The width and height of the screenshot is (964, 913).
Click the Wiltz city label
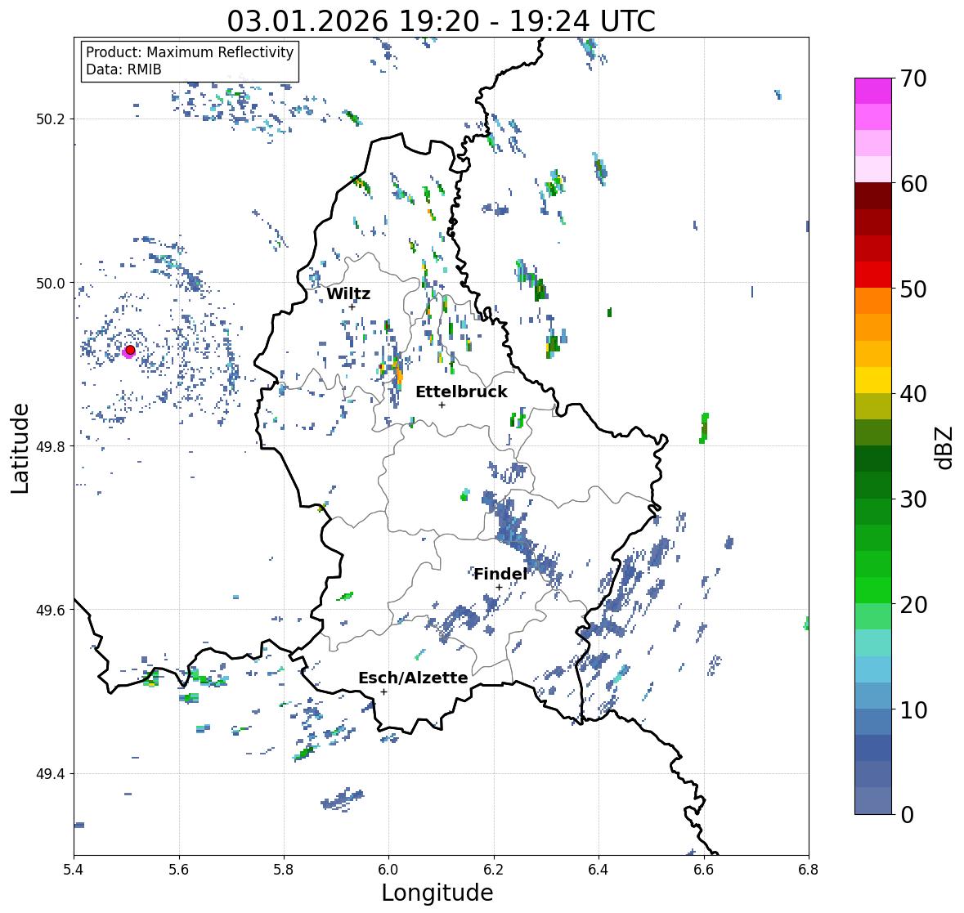click(x=348, y=293)
